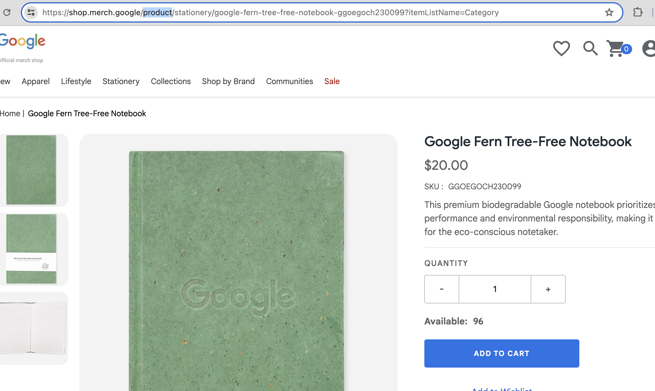
Task: Click the SKU value GGOEGOCH230099
Action: click(x=484, y=186)
